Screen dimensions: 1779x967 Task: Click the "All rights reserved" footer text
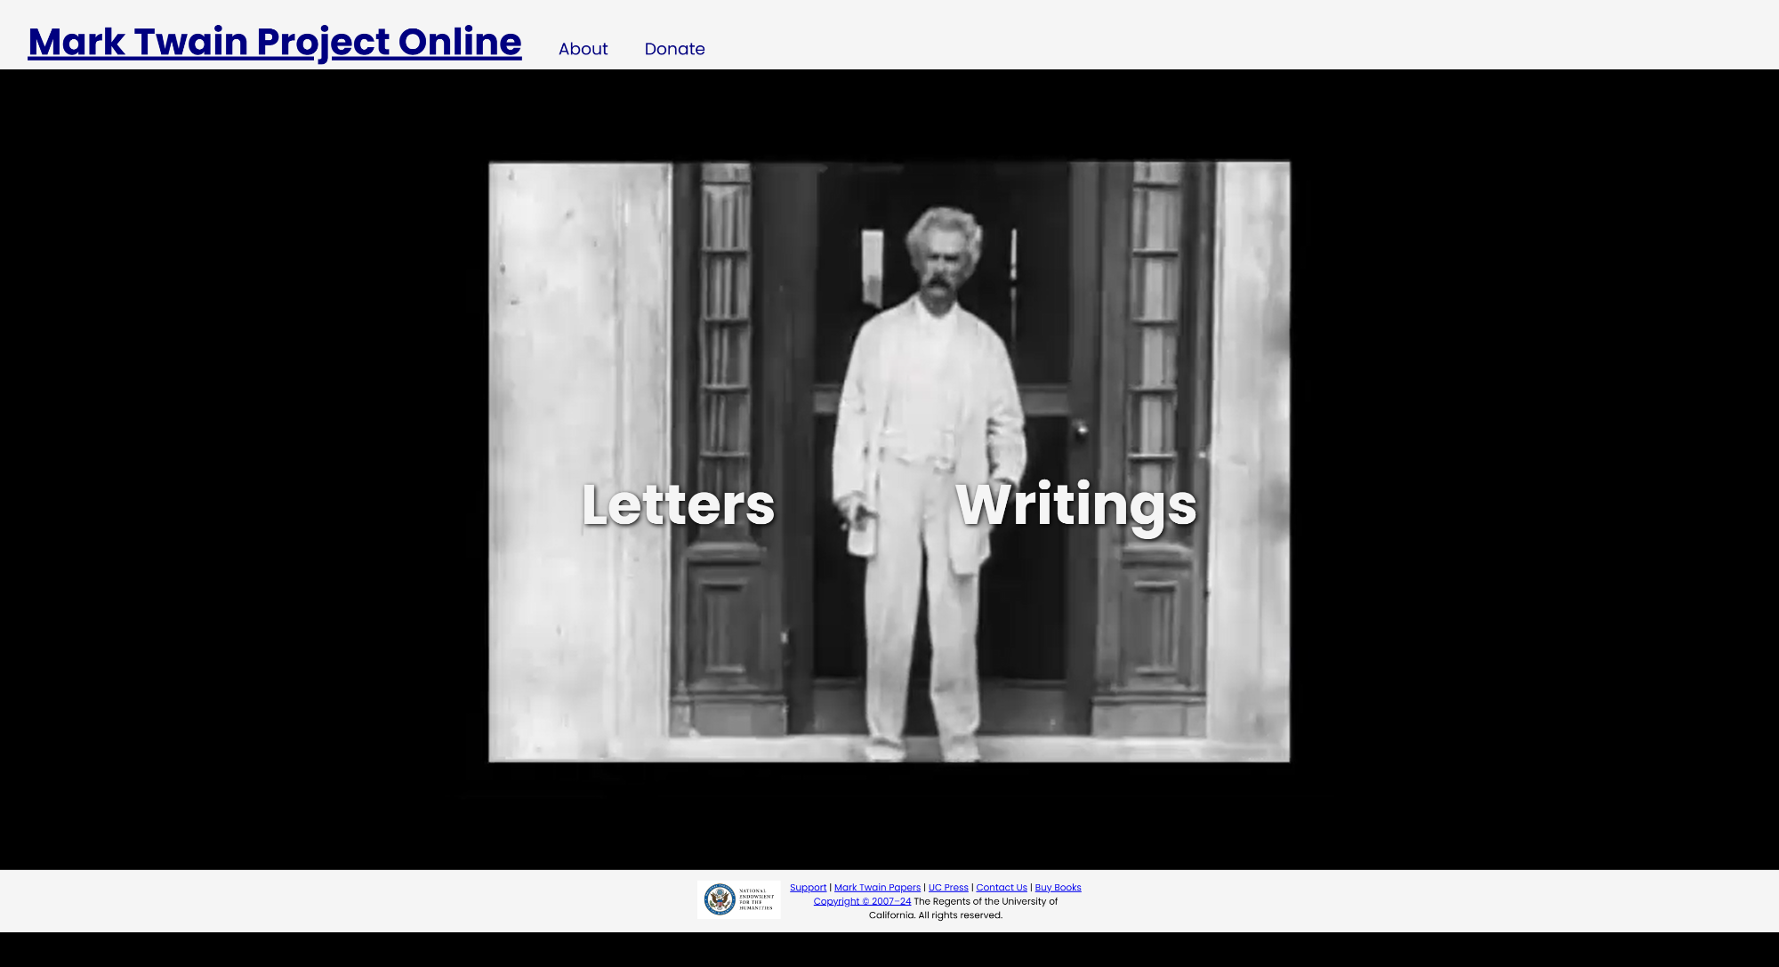pyautogui.click(x=960, y=915)
